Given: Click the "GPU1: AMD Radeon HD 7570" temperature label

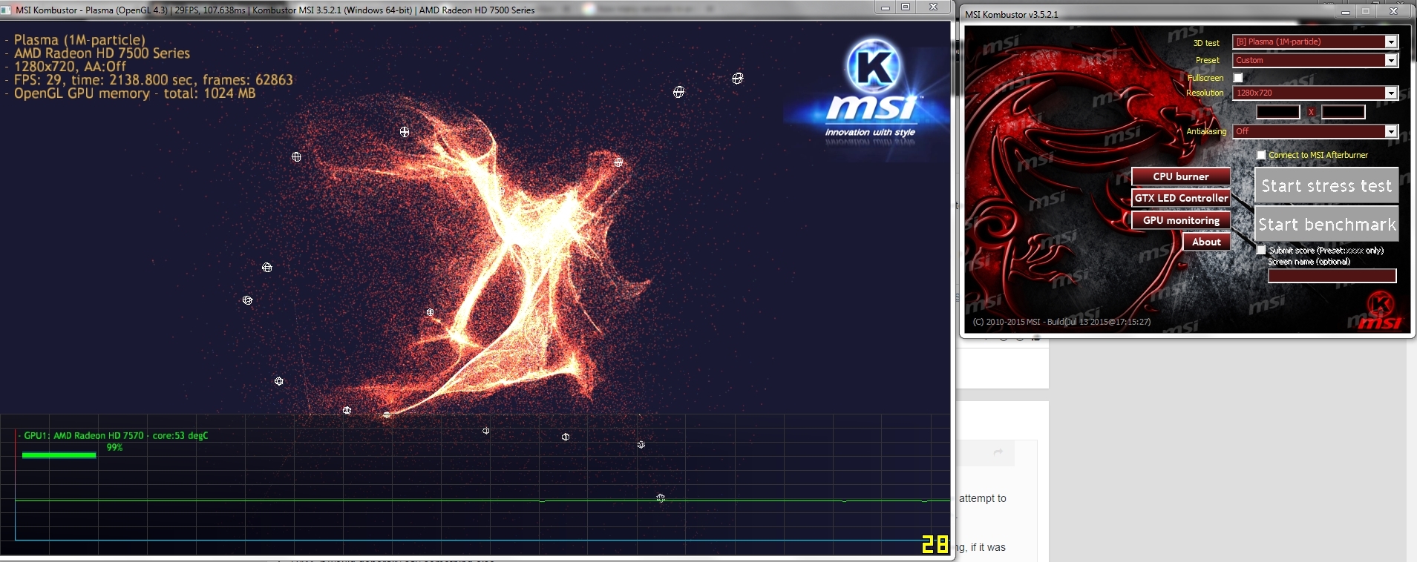Looking at the screenshot, I should tap(116, 435).
